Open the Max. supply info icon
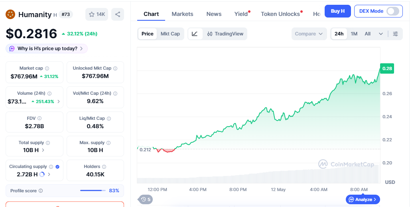This screenshot has height=207, width=410. [108, 143]
